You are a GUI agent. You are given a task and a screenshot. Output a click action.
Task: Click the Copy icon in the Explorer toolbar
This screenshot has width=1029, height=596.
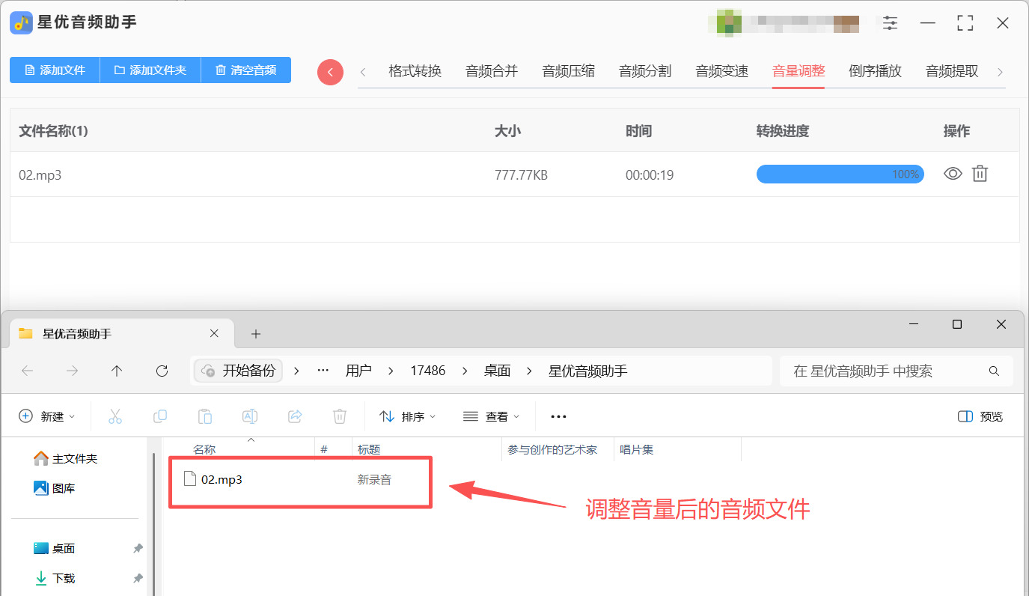pos(160,416)
